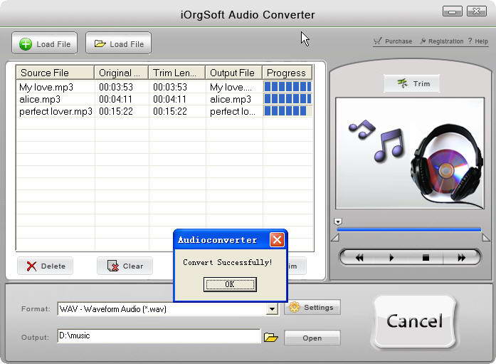Click the folder Load File button
Screen dimensions: 496x364
[x=118, y=43]
